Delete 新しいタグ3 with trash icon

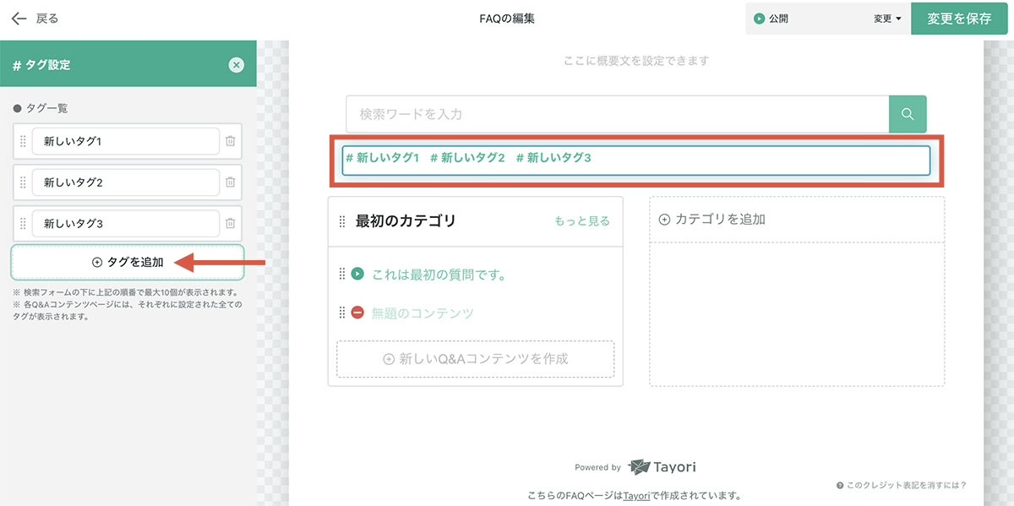point(230,224)
